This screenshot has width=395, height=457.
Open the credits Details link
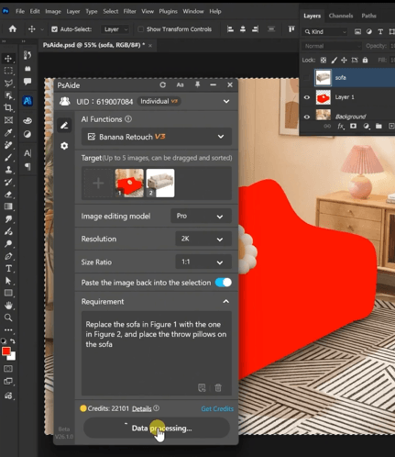tap(141, 408)
